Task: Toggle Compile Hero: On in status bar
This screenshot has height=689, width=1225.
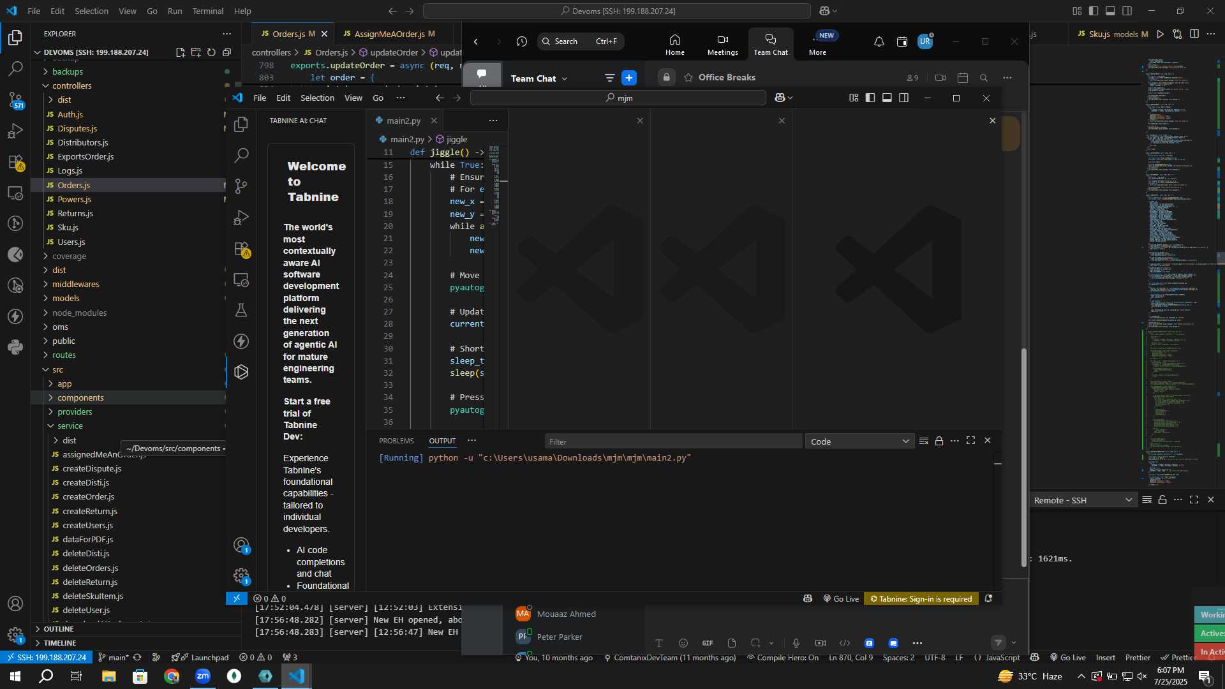Action: [783, 658]
